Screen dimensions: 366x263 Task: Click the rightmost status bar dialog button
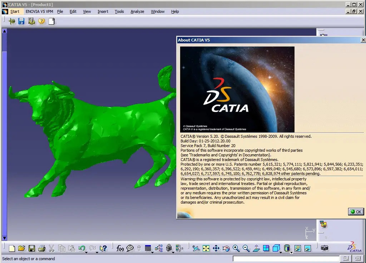pos(358,258)
